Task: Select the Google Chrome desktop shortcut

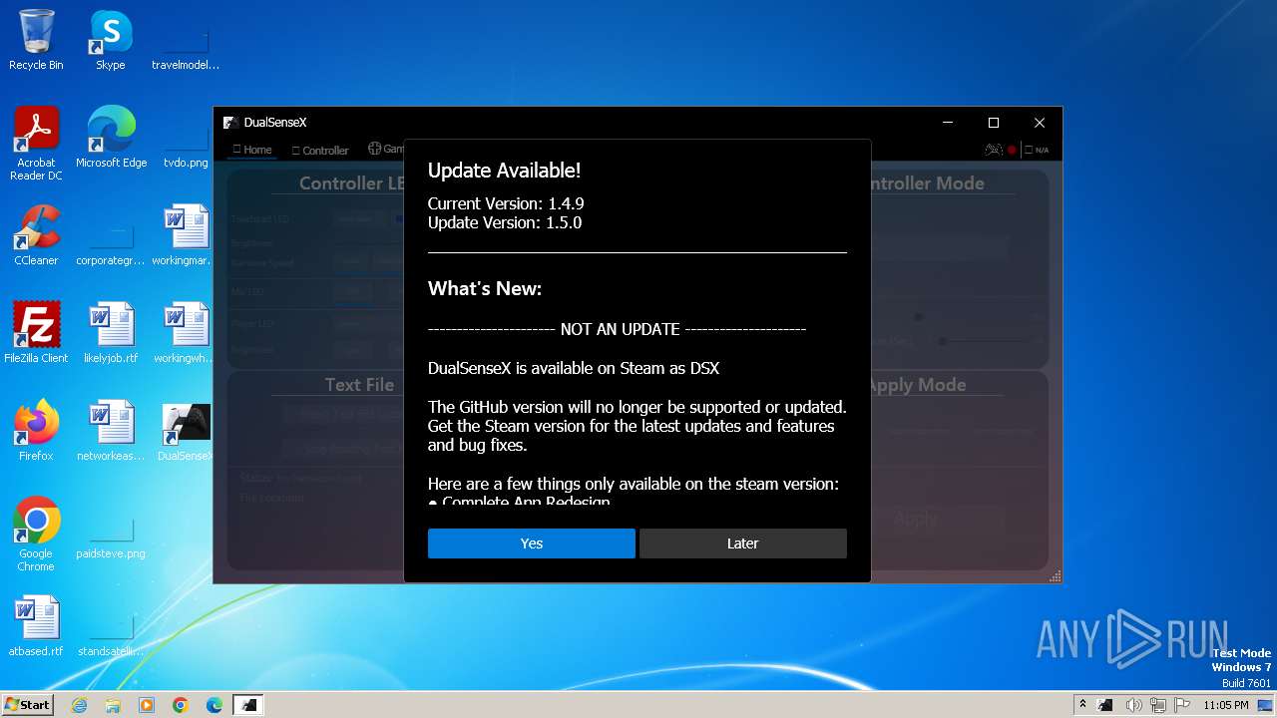Action: (x=36, y=535)
